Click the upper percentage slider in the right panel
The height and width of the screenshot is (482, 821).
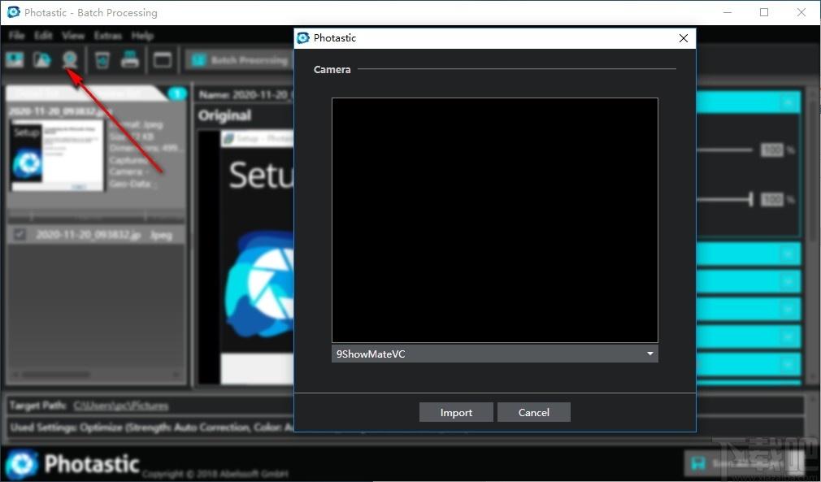coord(724,150)
